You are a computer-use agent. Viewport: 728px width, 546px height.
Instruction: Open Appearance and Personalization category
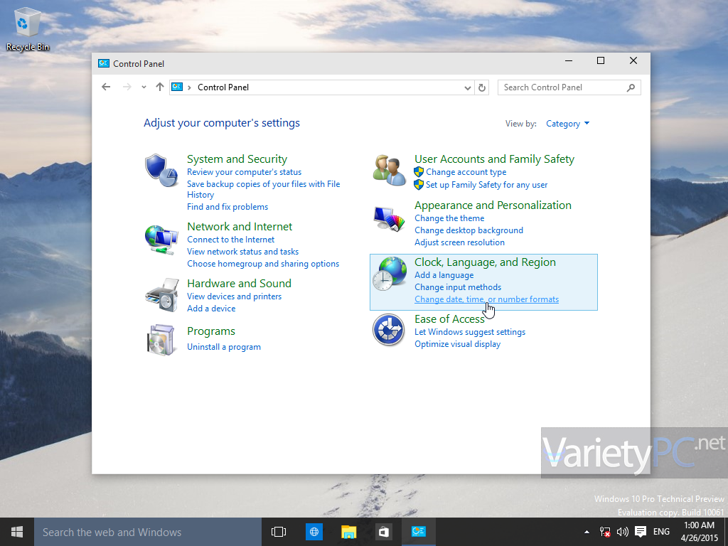[493, 205]
